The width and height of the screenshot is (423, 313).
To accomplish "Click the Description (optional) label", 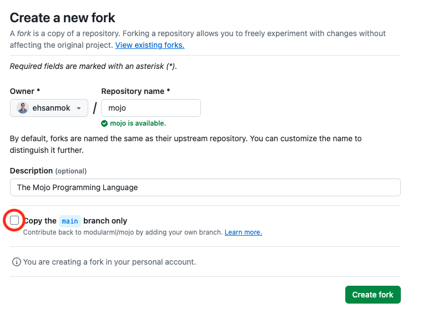I will click(x=48, y=171).
